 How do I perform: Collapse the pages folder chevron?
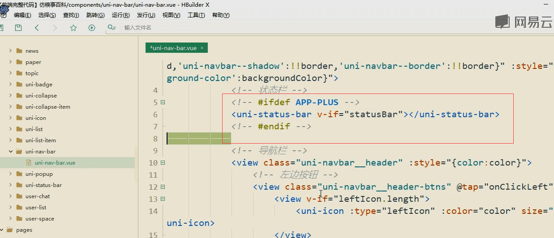(x=2, y=229)
